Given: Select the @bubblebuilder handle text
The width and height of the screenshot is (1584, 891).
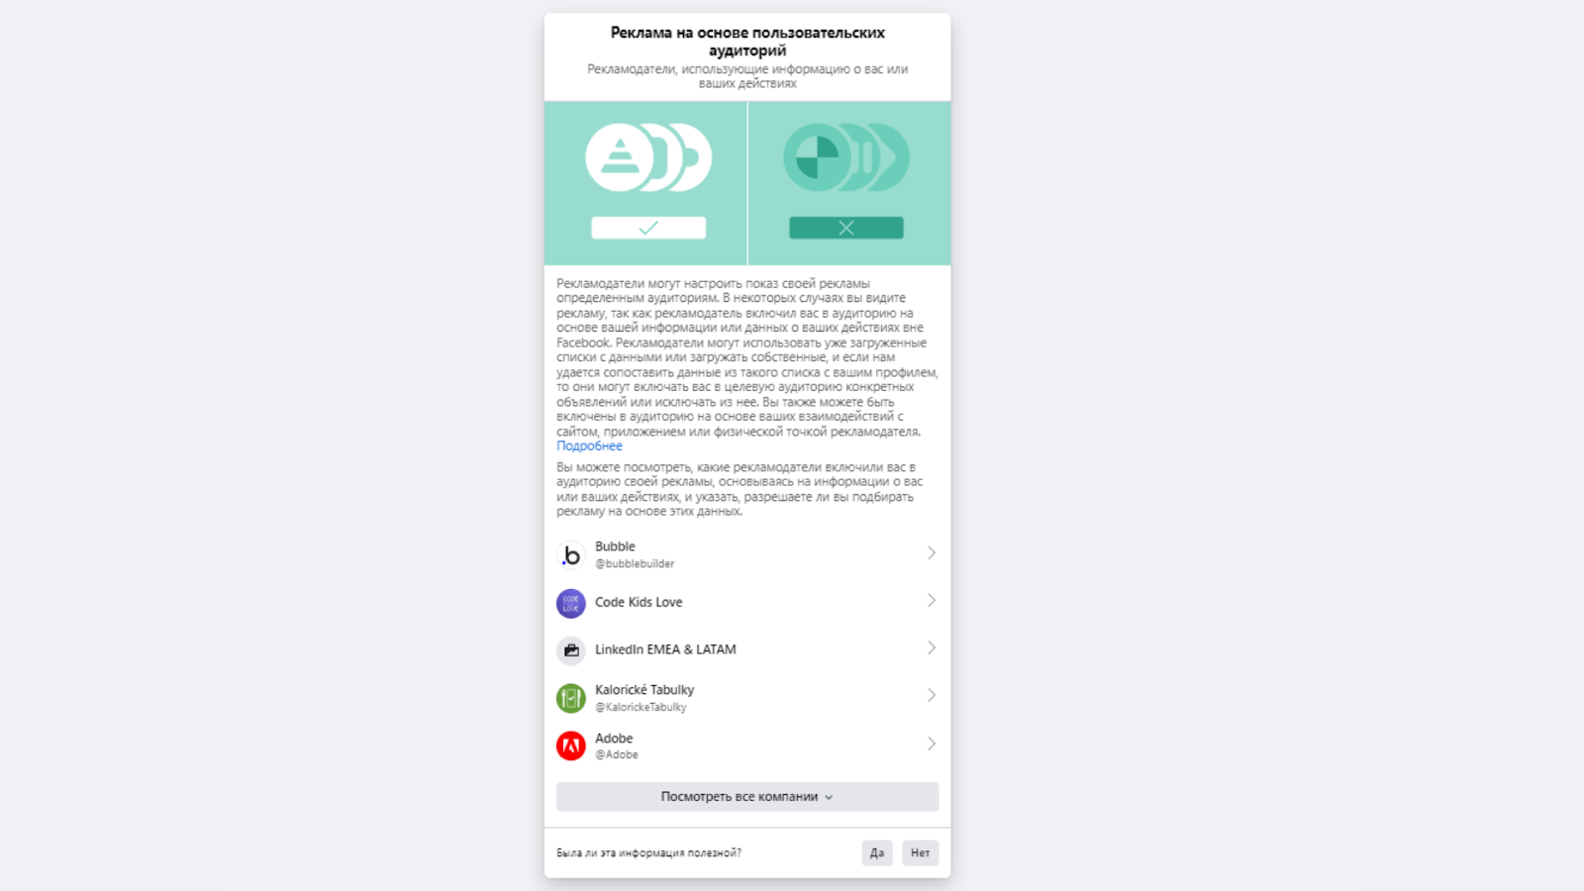Looking at the screenshot, I should coord(635,563).
